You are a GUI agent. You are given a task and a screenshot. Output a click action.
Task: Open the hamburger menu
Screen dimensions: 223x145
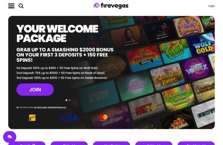(x=11, y=6)
